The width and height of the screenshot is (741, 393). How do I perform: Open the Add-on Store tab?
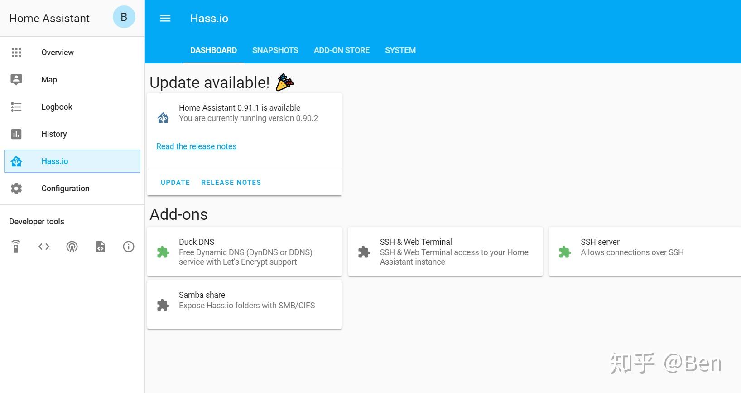click(342, 50)
